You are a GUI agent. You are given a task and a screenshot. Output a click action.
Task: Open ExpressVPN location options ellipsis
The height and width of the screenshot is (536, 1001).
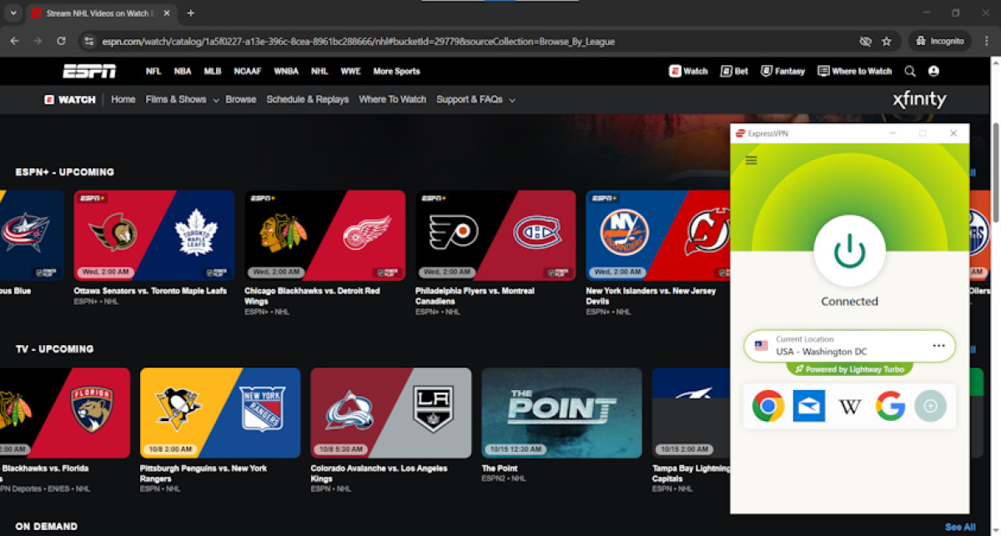tap(938, 346)
